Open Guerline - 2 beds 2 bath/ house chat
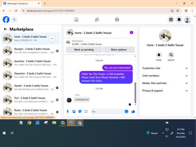This screenshot has height=147, width=196. 31,63
